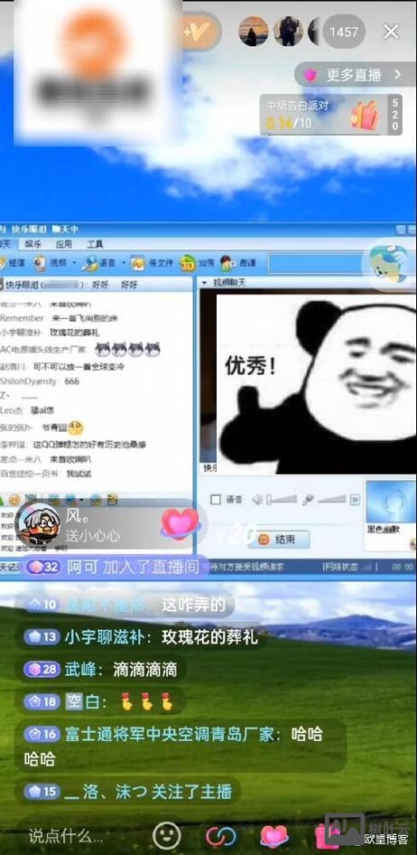Tap the floating cartoon pet icon
Viewport: 417px width, 855px height.
pyautogui.click(x=389, y=264)
